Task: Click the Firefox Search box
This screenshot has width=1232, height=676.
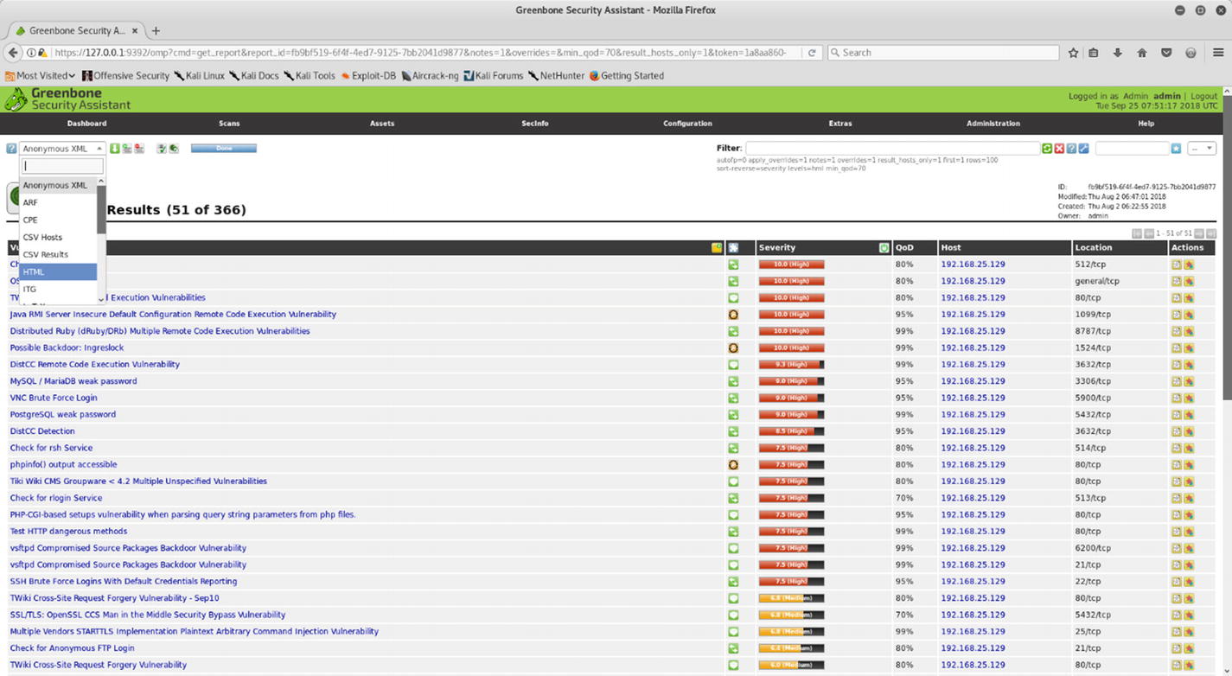Action: click(x=942, y=53)
